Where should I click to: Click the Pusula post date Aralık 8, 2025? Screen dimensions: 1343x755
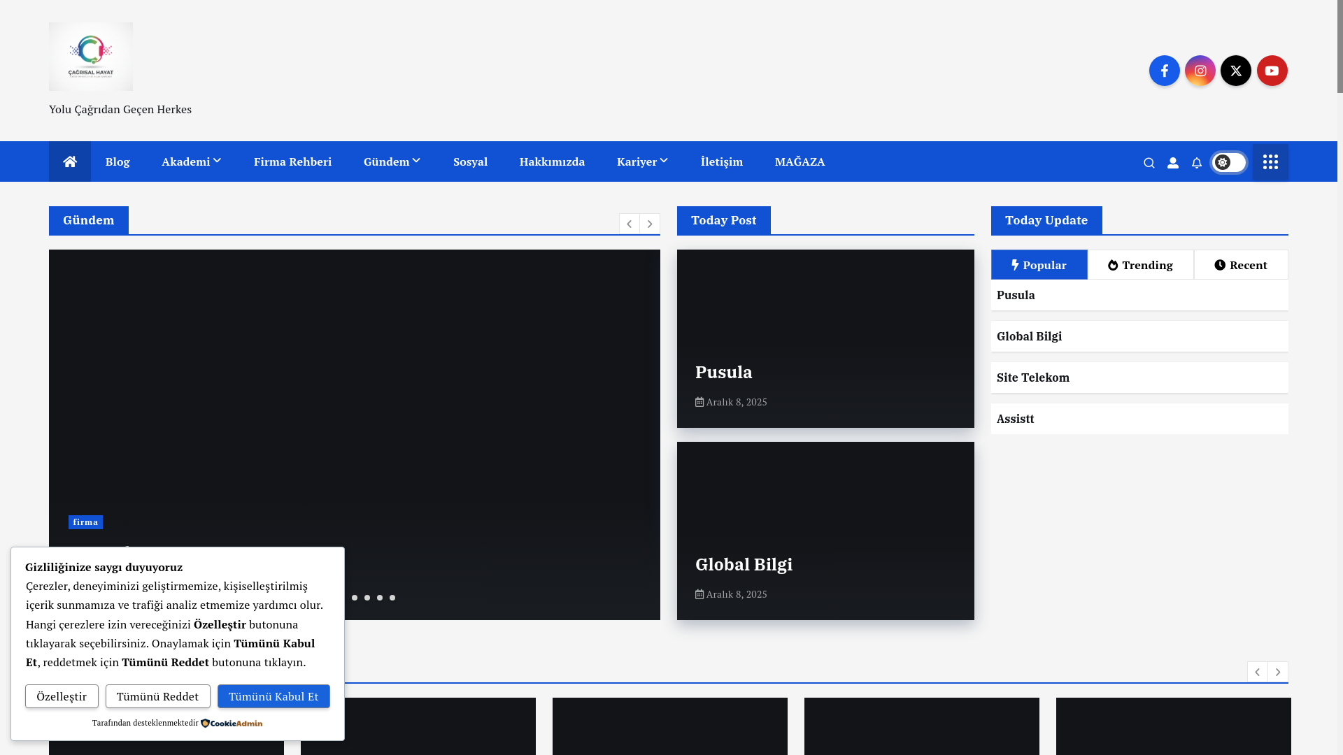[732, 402]
